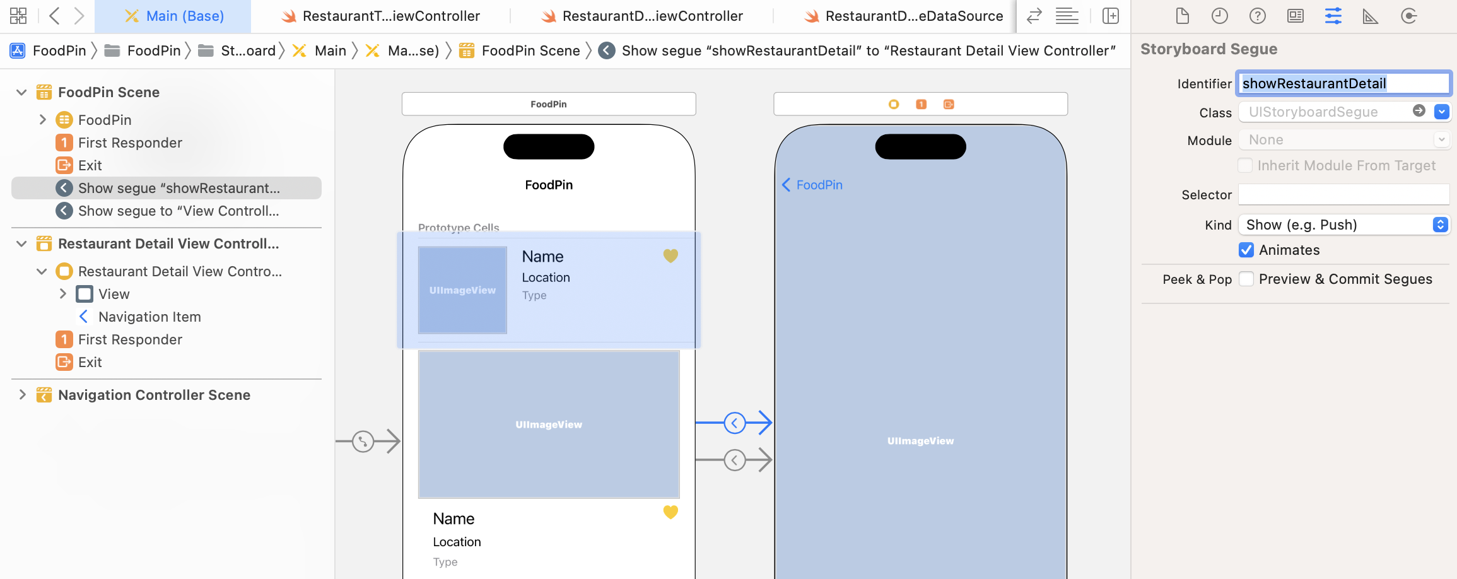
Task: Collapse the FoodPin Scene tree
Action: 21,93
